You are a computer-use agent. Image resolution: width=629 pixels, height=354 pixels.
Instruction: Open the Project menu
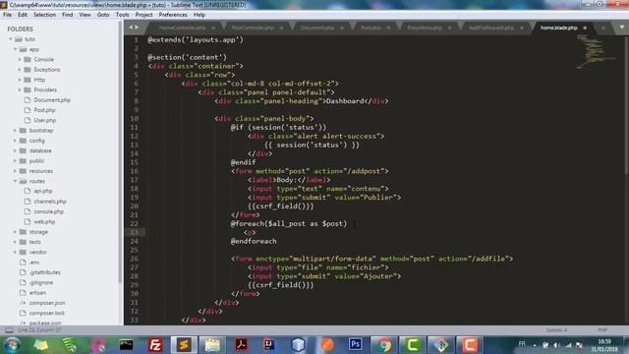[144, 15]
